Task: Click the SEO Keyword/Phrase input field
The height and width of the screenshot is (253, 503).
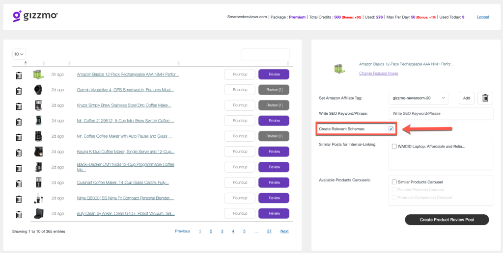Action: tap(441, 113)
